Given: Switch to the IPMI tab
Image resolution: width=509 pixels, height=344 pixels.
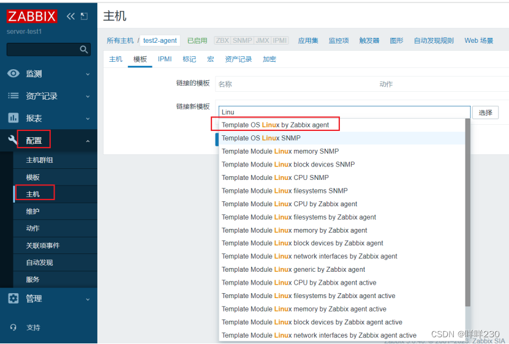Looking at the screenshot, I should (x=165, y=59).
